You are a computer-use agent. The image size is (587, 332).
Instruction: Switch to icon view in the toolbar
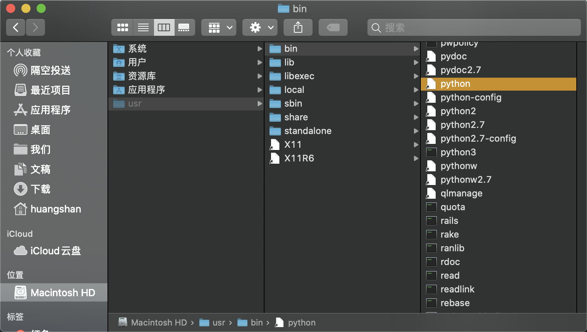tap(122, 27)
